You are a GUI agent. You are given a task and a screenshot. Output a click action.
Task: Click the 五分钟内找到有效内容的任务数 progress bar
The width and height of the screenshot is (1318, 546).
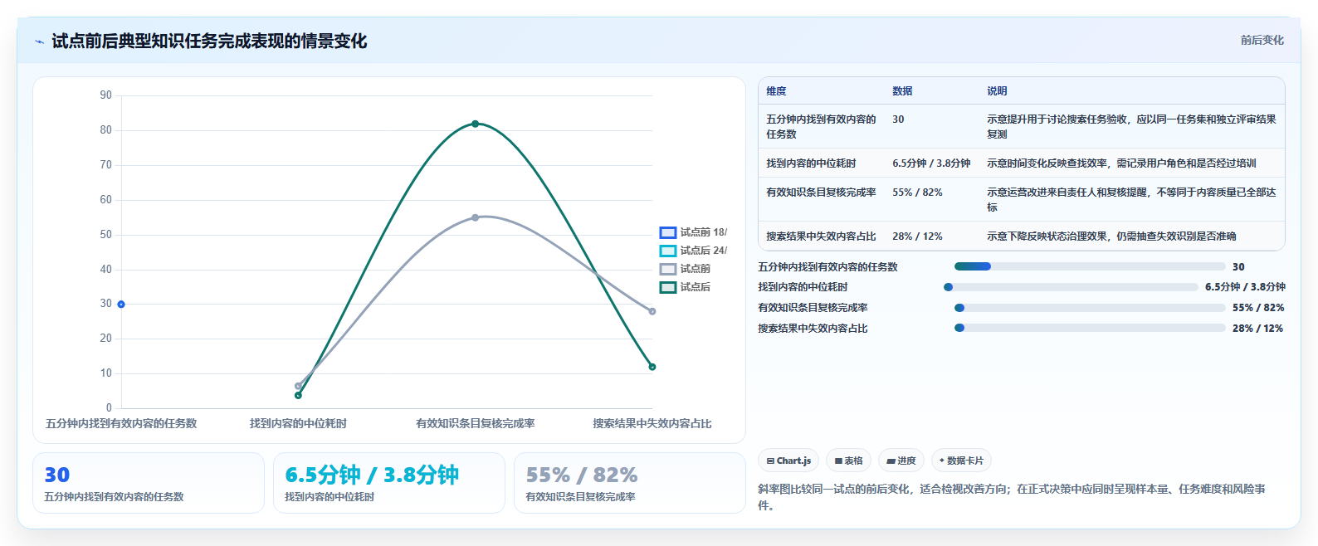click(1090, 266)
